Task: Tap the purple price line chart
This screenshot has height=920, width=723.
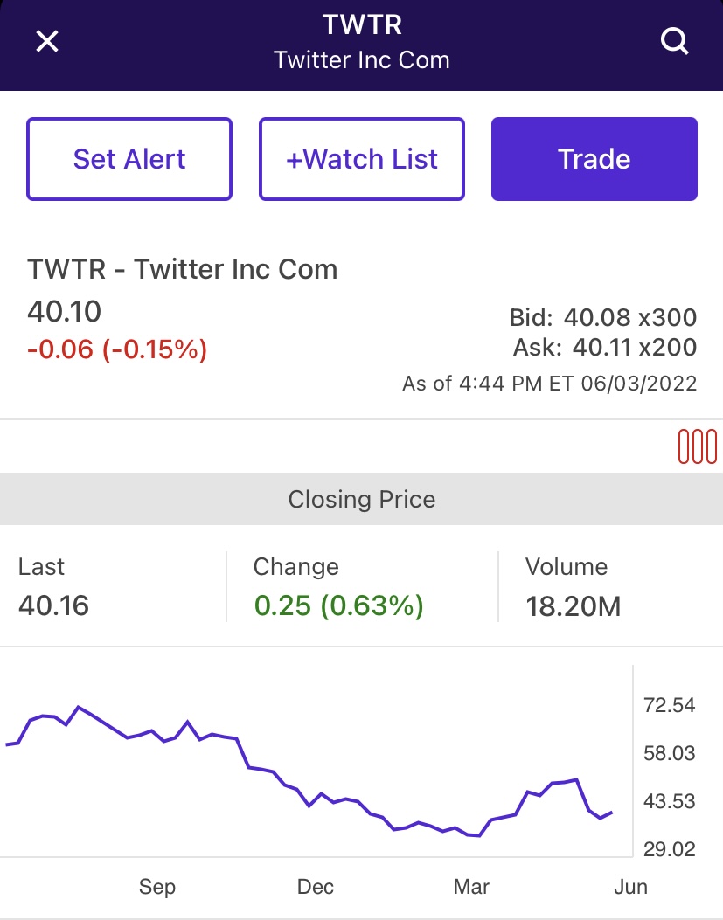Action: click(309, 771)
